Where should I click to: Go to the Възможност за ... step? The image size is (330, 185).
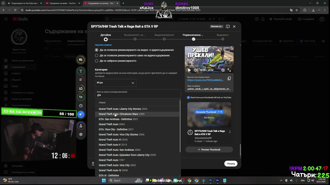coord(135,37)
